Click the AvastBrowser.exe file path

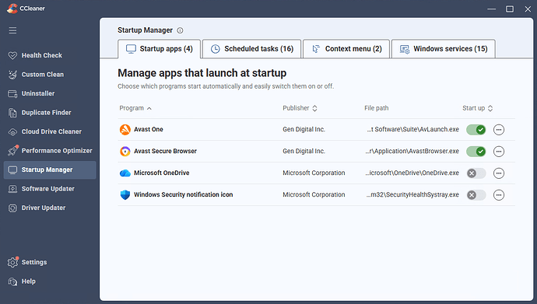pyautogui.click(x=412, y=151)
